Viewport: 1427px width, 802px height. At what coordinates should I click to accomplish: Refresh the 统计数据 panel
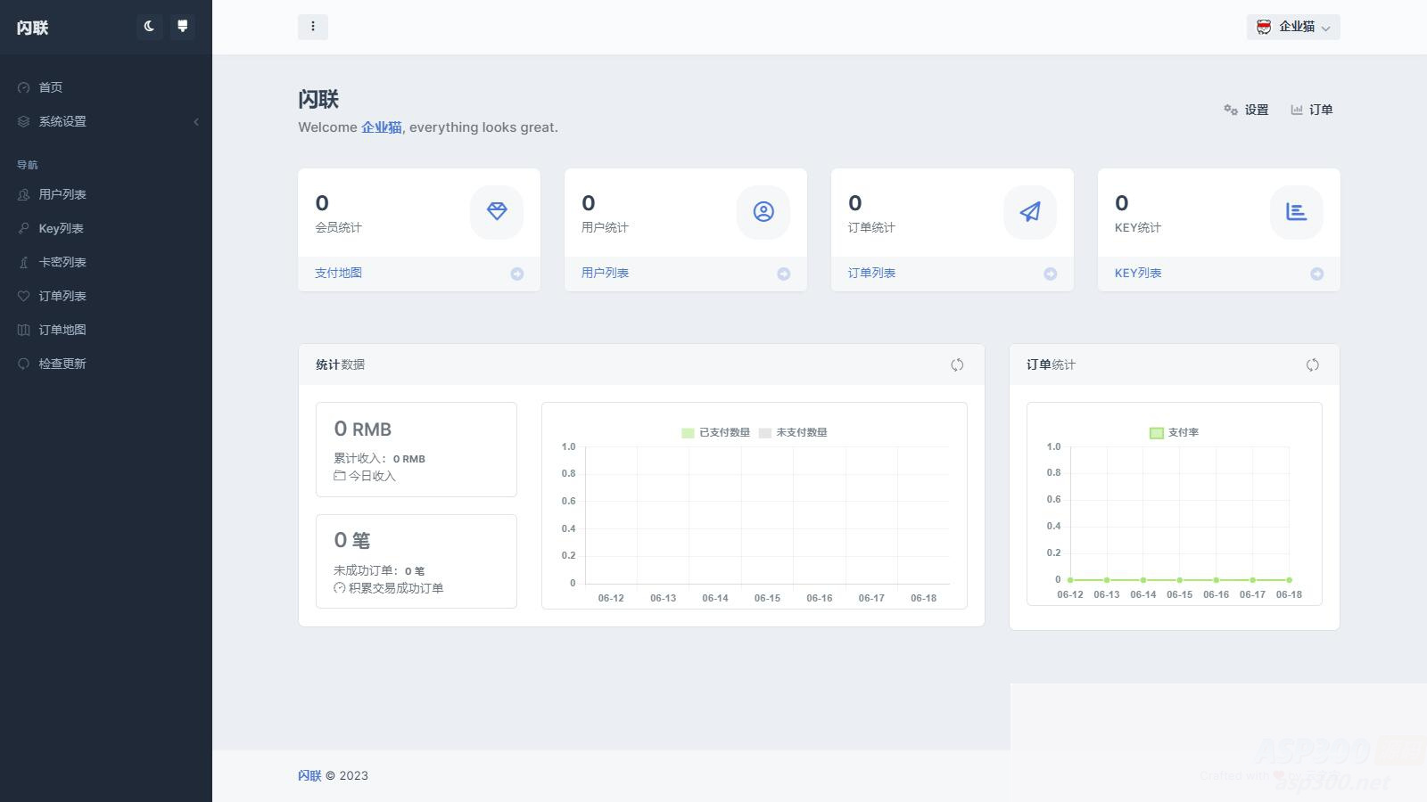958,364
